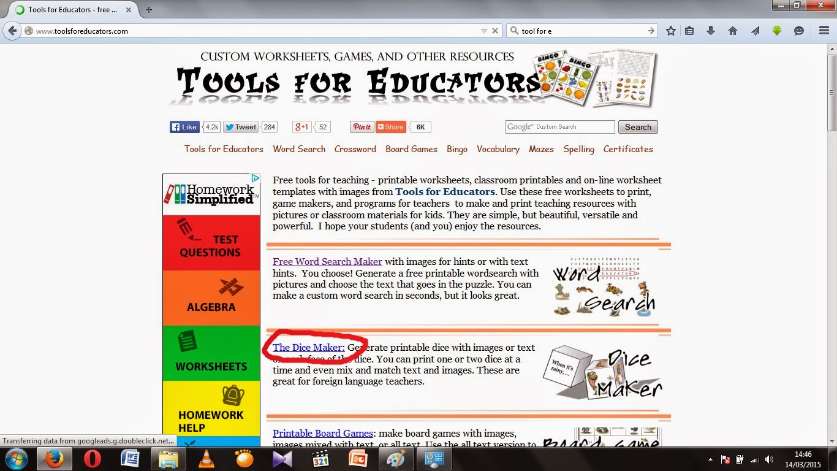Click the green download add-on icon
Viewport: 837px width, 471px height.
pos(777,31)
